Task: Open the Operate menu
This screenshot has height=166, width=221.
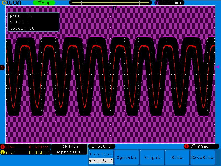Action: [126, 157]
